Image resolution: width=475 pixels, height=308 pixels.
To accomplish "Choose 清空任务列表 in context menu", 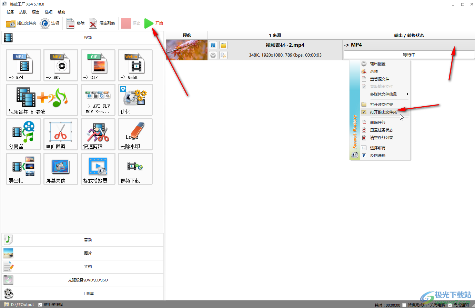I will click(x=385, y=138).
